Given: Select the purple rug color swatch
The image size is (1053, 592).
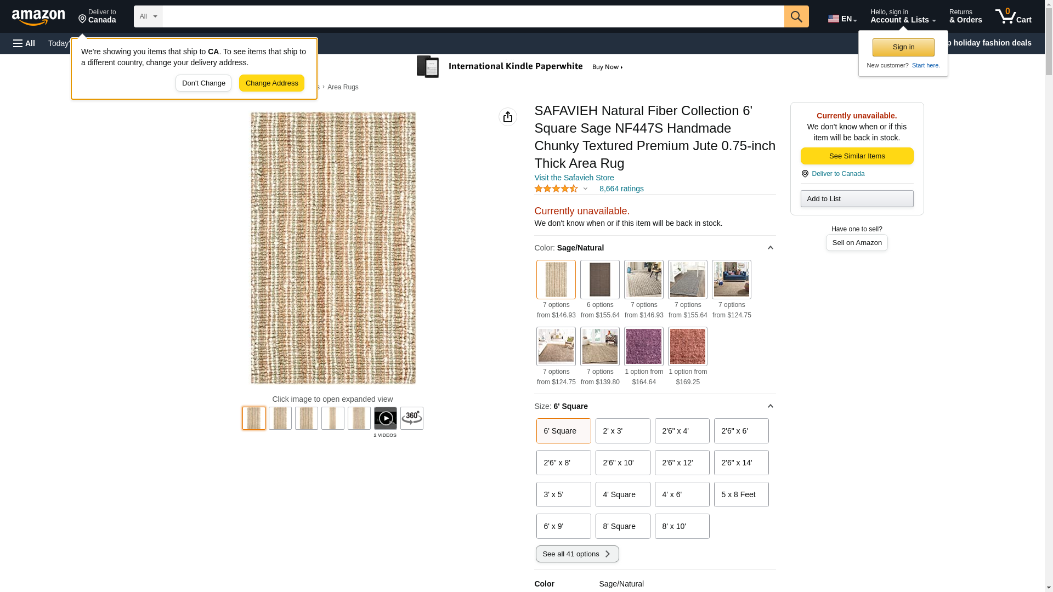Looking at the screenshot, I should [643, 346].
